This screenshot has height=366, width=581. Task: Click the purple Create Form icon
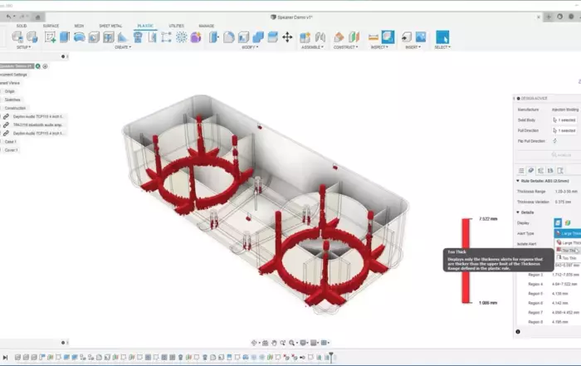[x=196, y=37]
